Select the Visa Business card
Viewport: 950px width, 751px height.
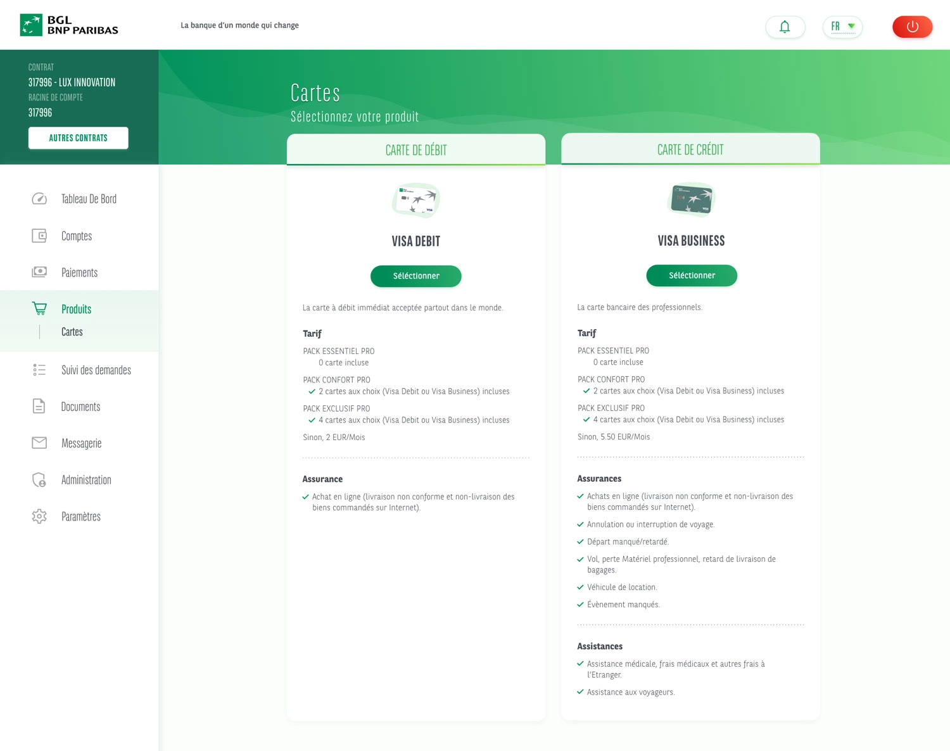(692, 275)
